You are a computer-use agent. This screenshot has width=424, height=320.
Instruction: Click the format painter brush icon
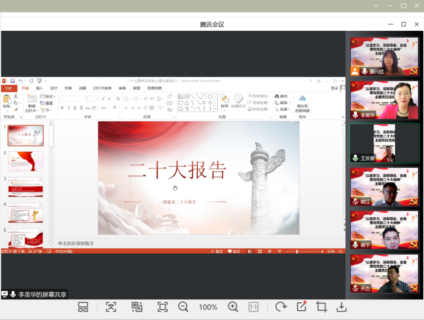pos(16,109)
